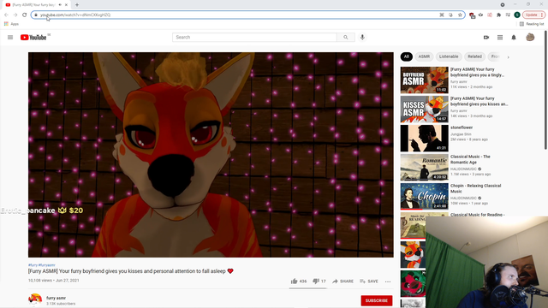The height and width of the screenshot is (308, 548).
Task: Start voice search with microphone icon
Action: 362,38
